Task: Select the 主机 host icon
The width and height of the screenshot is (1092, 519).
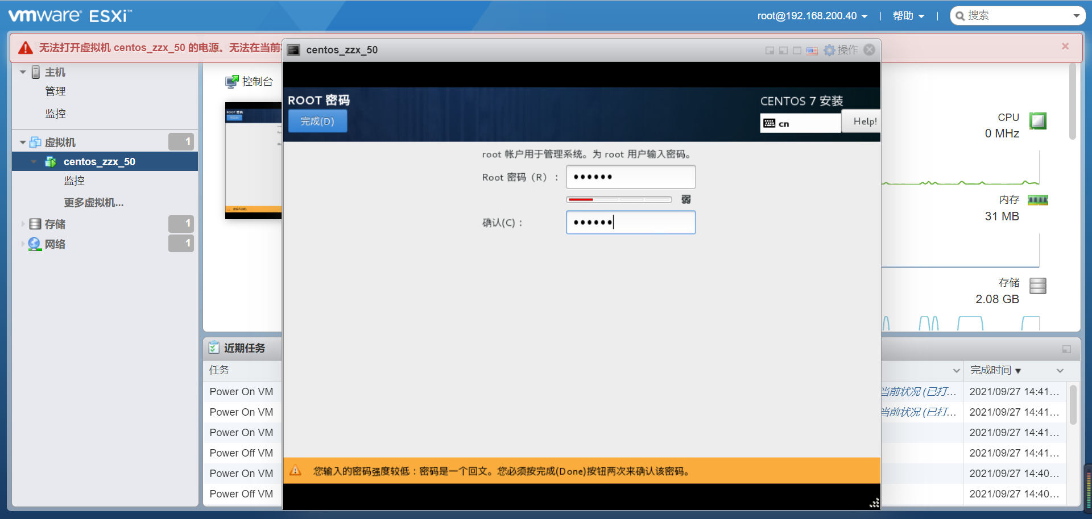Action: point(35,72)
